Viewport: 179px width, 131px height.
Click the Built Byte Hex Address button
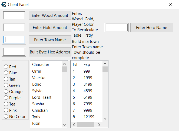tap(50, 52)
